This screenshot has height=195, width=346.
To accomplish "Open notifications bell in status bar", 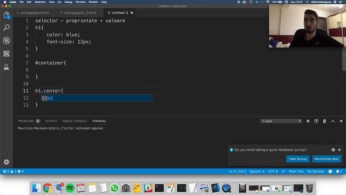I will pos(339,171).
